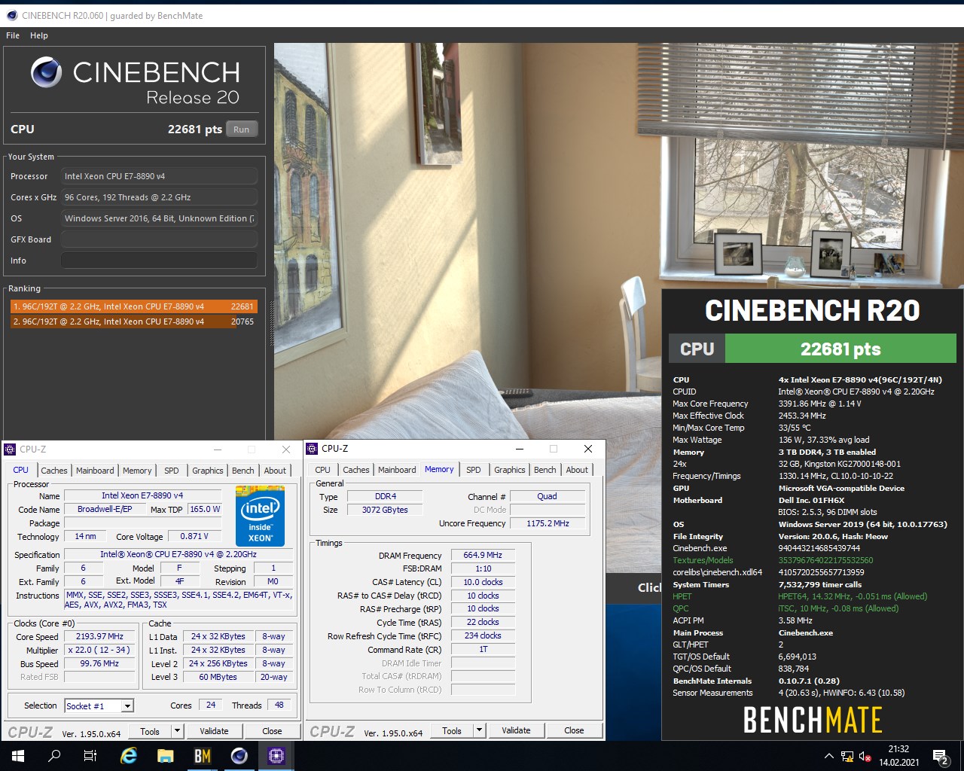
Task: Click the OS field in Cinebench
Action: pyautogui.click(x=159, y=218)
